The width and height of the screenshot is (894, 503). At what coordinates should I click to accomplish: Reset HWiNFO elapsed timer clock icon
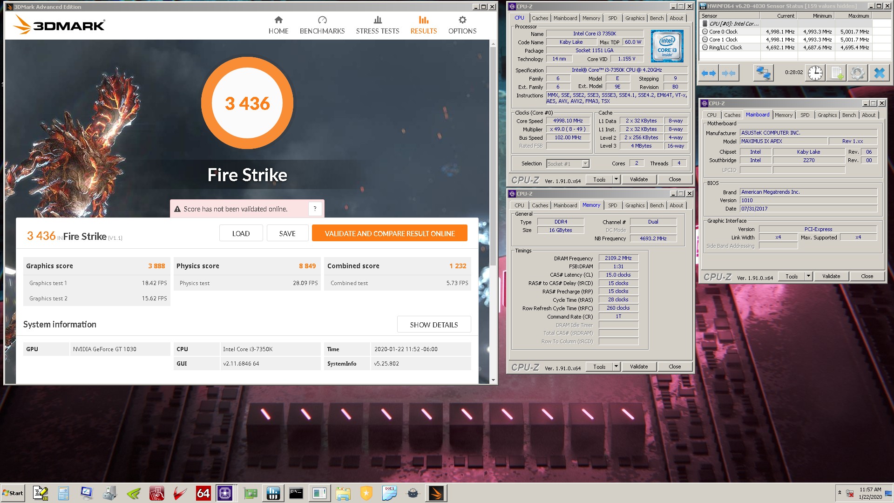[x=815, y=73]
